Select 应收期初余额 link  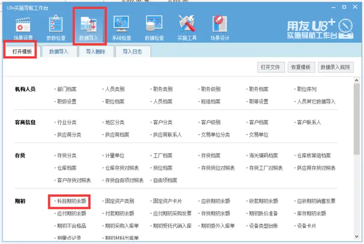click(x=215, y=201)
